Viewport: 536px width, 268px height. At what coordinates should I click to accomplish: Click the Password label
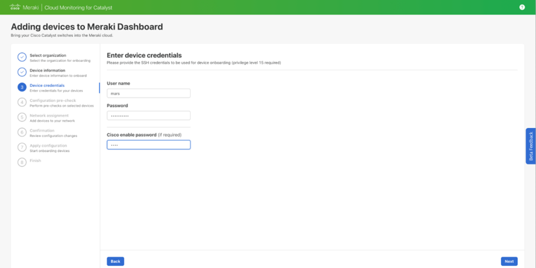[x=117, y=106]
